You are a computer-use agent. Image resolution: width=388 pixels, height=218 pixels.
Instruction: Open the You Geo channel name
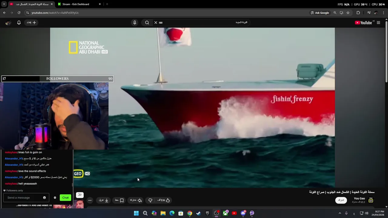(x=359, y=199)
